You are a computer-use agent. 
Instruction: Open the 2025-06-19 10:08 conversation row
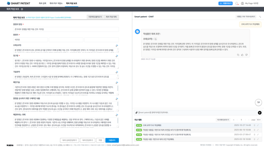tap(198, 130)
